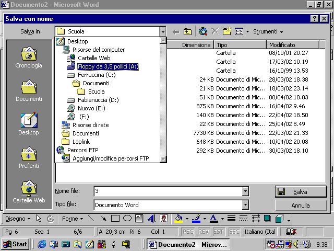Apply the blue Line Color
Screen dimensions: 334x251
point(196,219)
